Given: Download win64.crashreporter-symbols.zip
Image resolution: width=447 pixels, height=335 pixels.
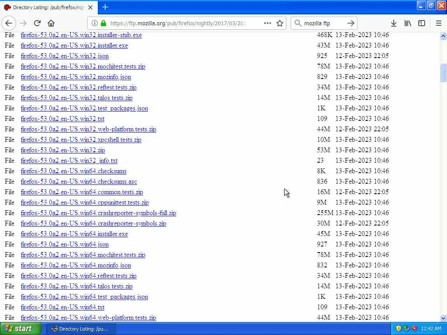Looking at the screenshot, I should (x=93, y=224).
